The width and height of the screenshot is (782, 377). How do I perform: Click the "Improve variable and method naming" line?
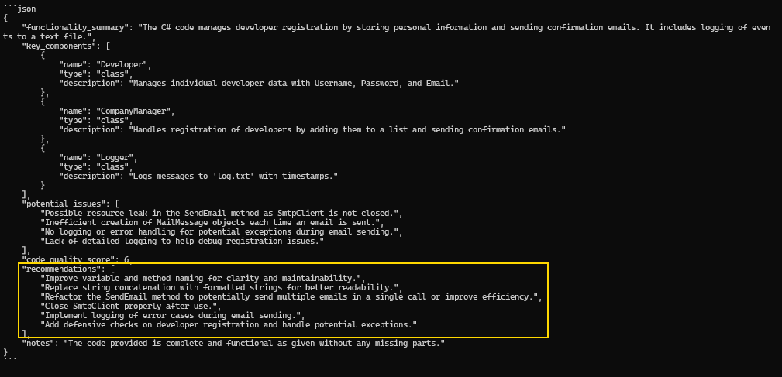click(x=203, y=278)
